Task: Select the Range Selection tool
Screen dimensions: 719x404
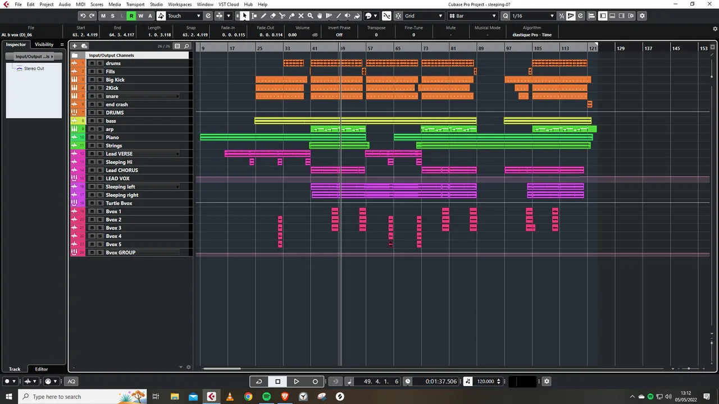Action: (254, 16)
